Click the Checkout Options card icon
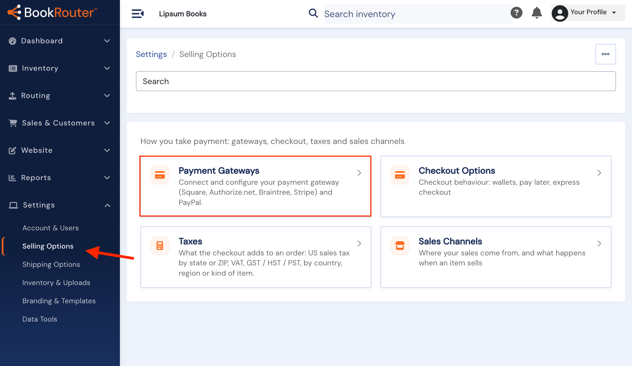This screenshot has width=632, height=366. (400, 175)
